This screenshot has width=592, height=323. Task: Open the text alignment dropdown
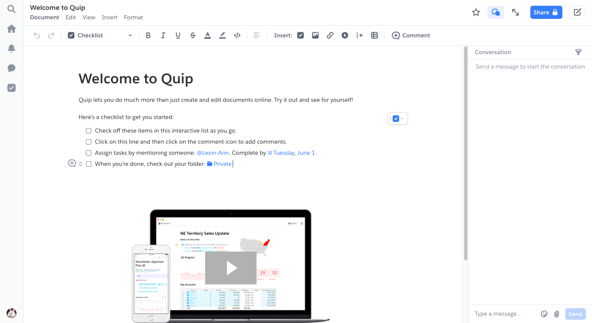point(257,35)
